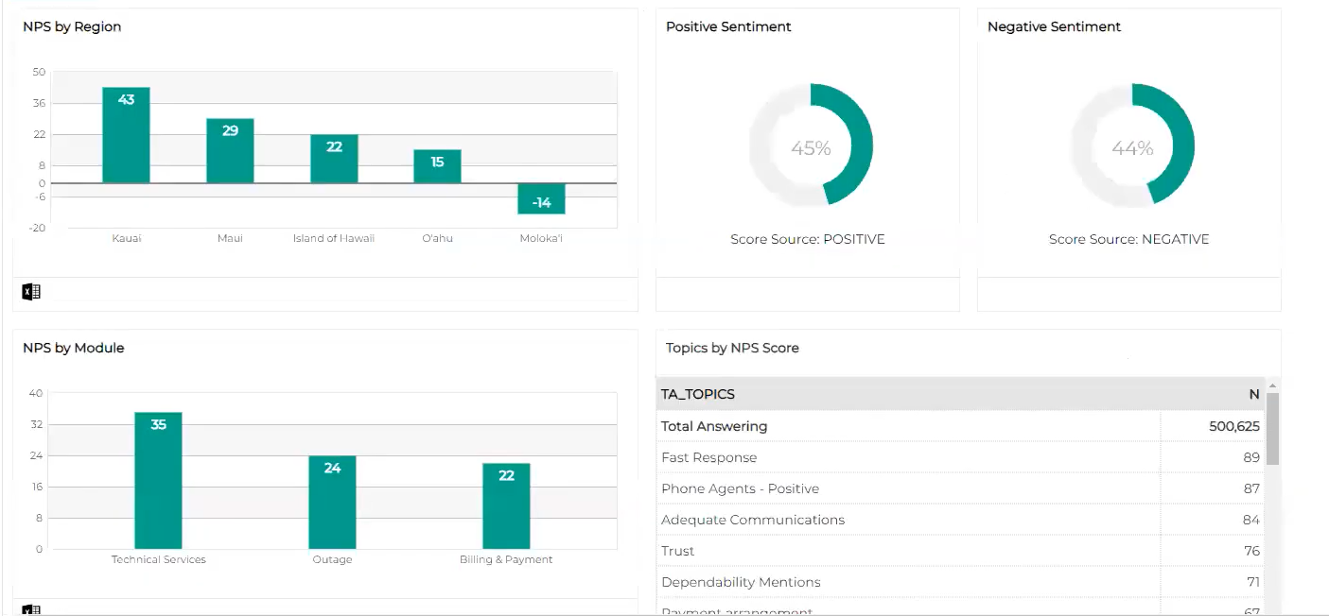
Task: Select the Technical Services bar
Action: click(x=158, y=480)
